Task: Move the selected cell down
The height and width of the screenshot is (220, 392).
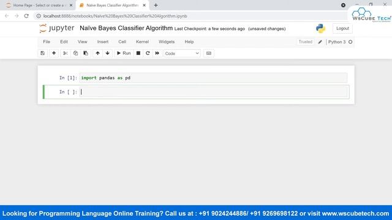Action: click(108, 53)
